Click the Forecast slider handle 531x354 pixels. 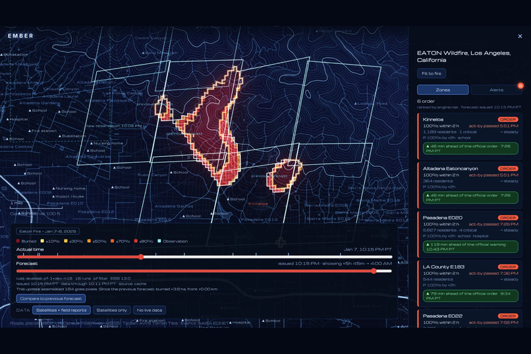pos(374,271)
